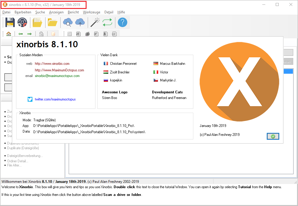Click the name Markytán J.
Screen dimensions: 298x206
168,80
